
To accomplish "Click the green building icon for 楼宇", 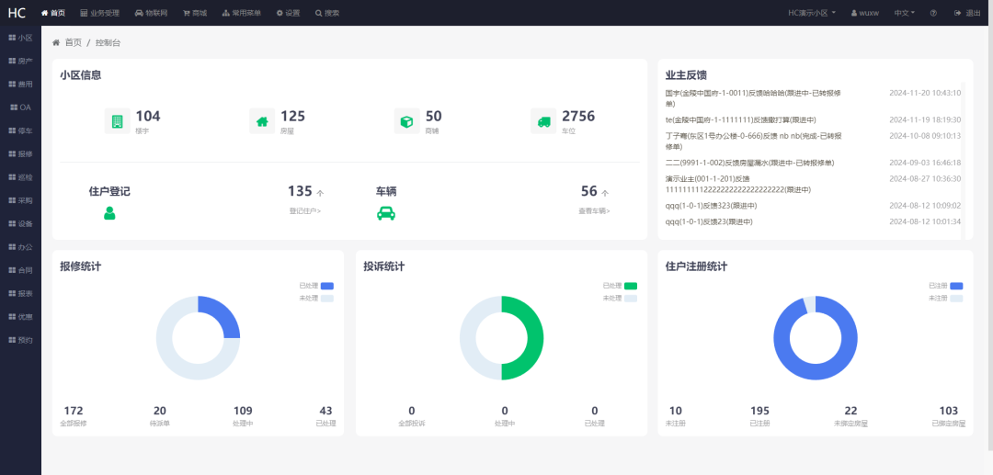I will pos(117,120).
